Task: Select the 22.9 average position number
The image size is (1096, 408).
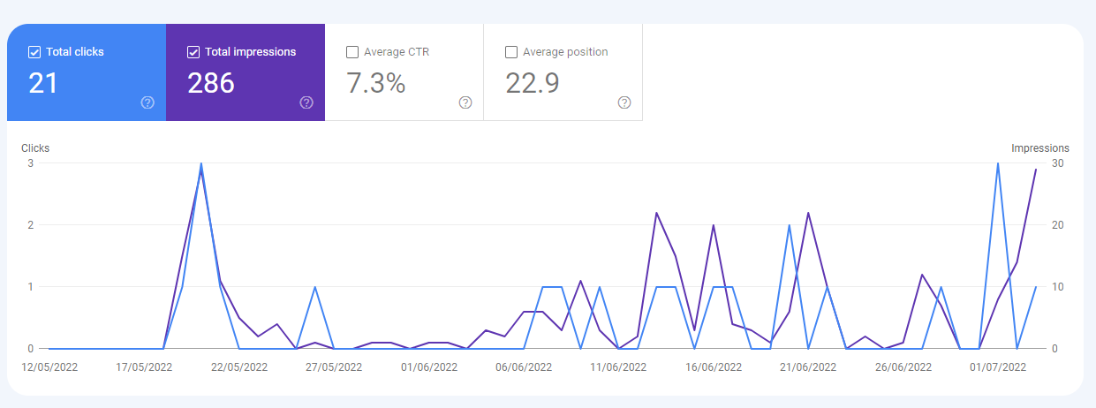Action: point(532,83)
